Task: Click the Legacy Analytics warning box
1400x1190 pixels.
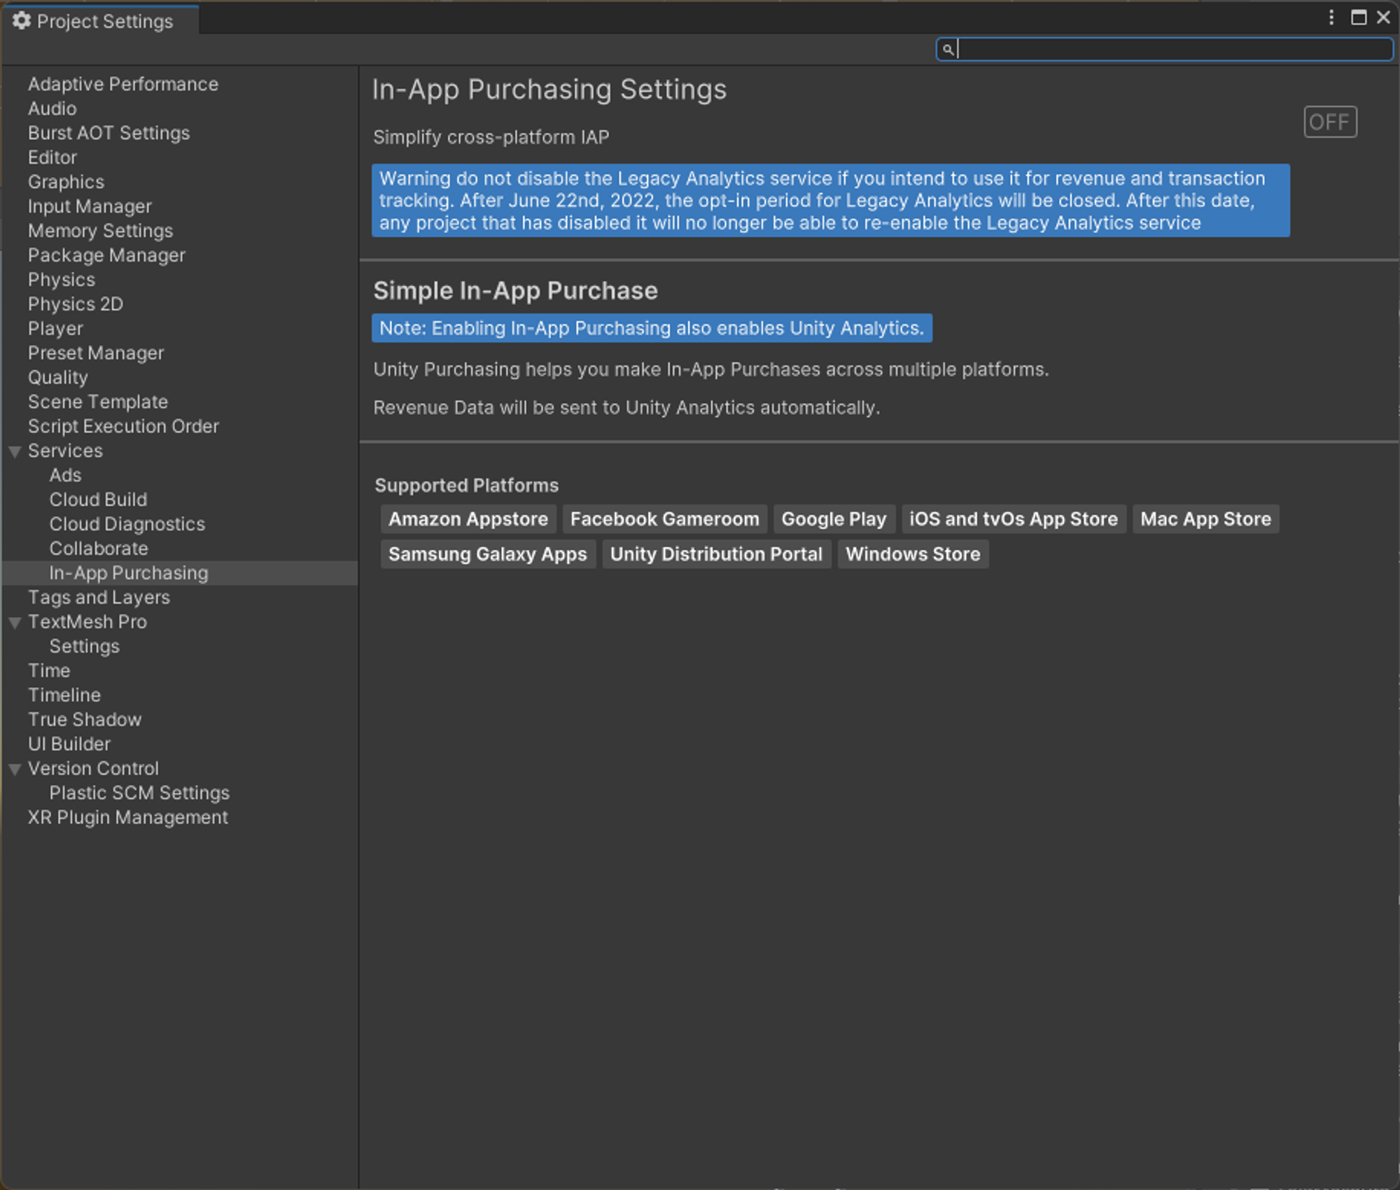Action: pos(830,201)
